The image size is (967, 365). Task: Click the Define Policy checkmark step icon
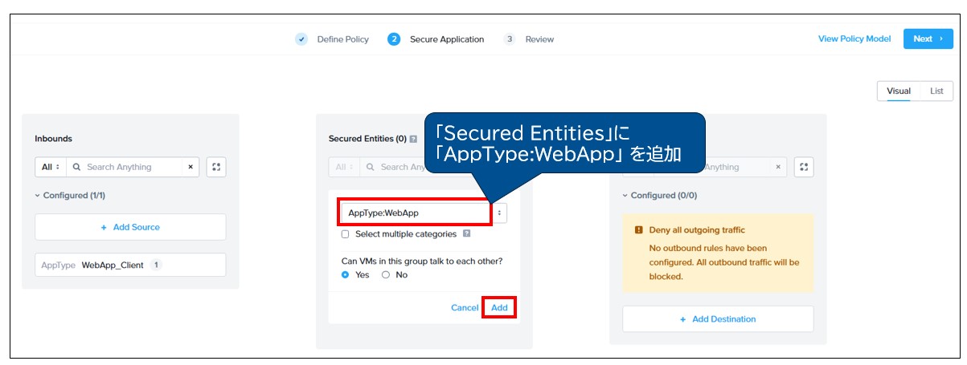point(301,39)
